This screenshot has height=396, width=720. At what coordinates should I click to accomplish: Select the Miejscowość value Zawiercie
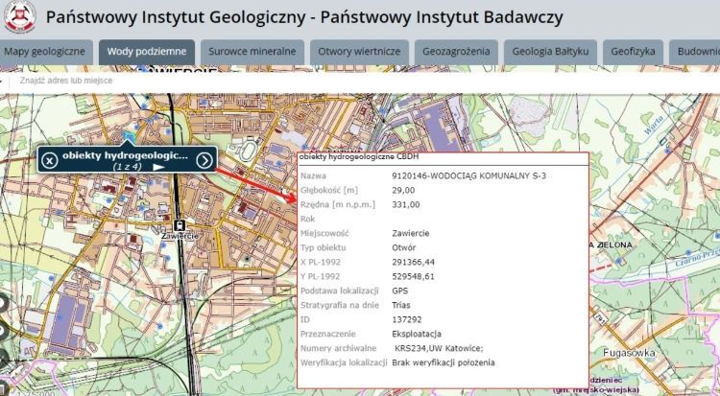(411, 233)
